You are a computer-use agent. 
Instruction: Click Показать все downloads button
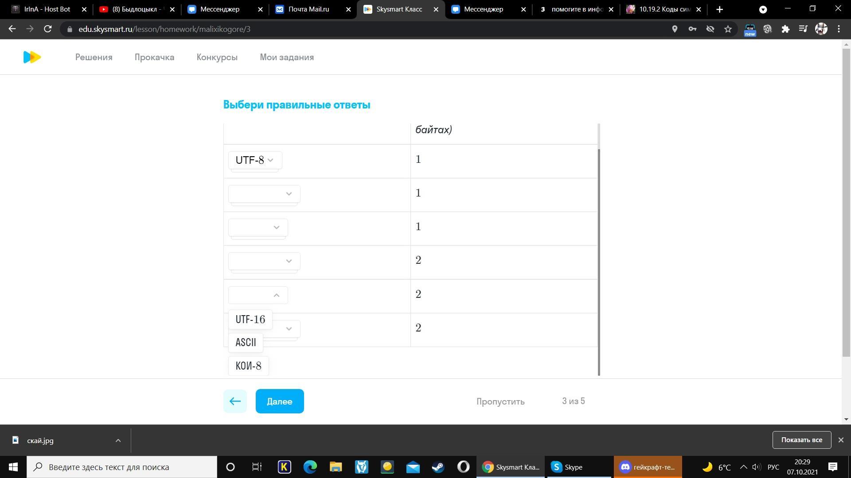(801, 440)
